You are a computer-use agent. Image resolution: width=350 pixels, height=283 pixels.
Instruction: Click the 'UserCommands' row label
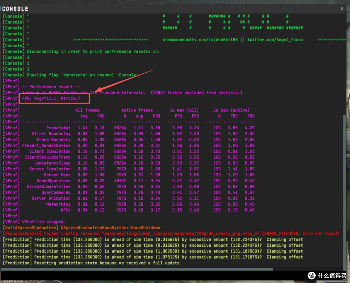[x=56, y=192]
